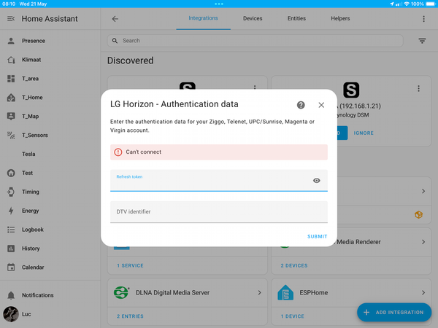This screenshot has width=438, height=328.
Task: Click the Presence person icon
Action: click(11, 41)
